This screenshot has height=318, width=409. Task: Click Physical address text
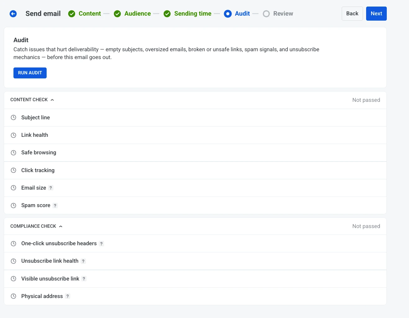point(42,296)
